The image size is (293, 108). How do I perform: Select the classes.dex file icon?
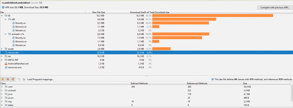pyautogui.click(x=6, y=53)
